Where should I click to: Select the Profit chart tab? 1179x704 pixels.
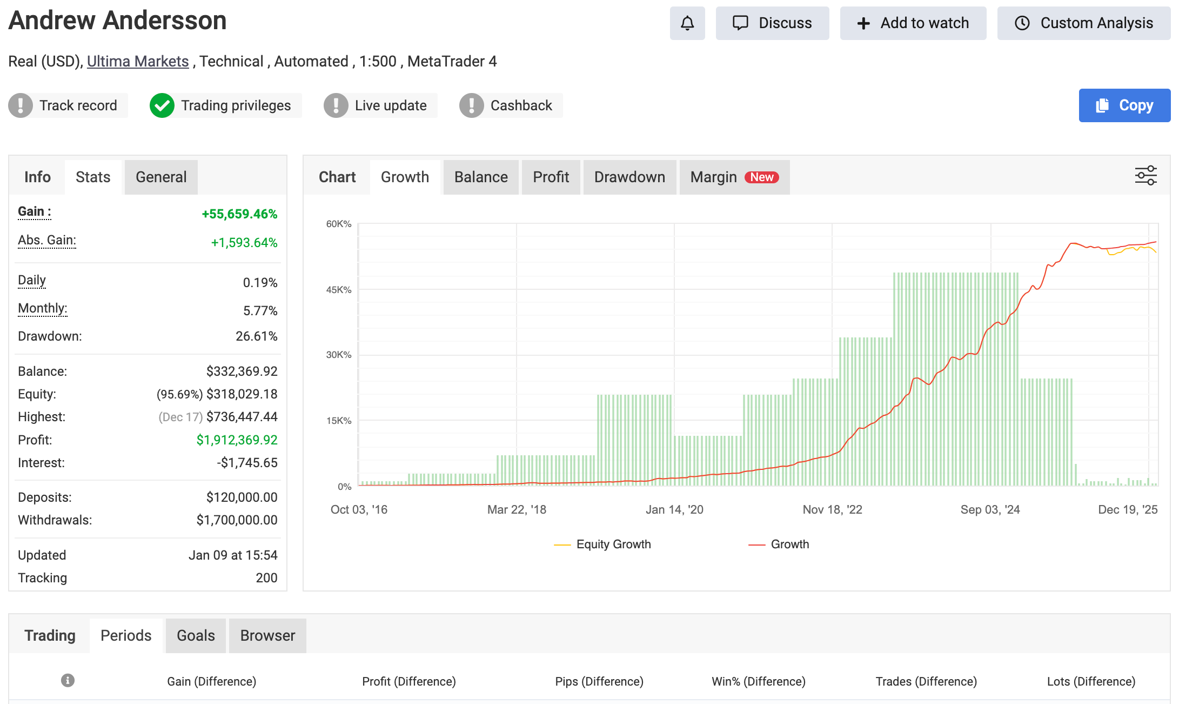pos(551,177)
